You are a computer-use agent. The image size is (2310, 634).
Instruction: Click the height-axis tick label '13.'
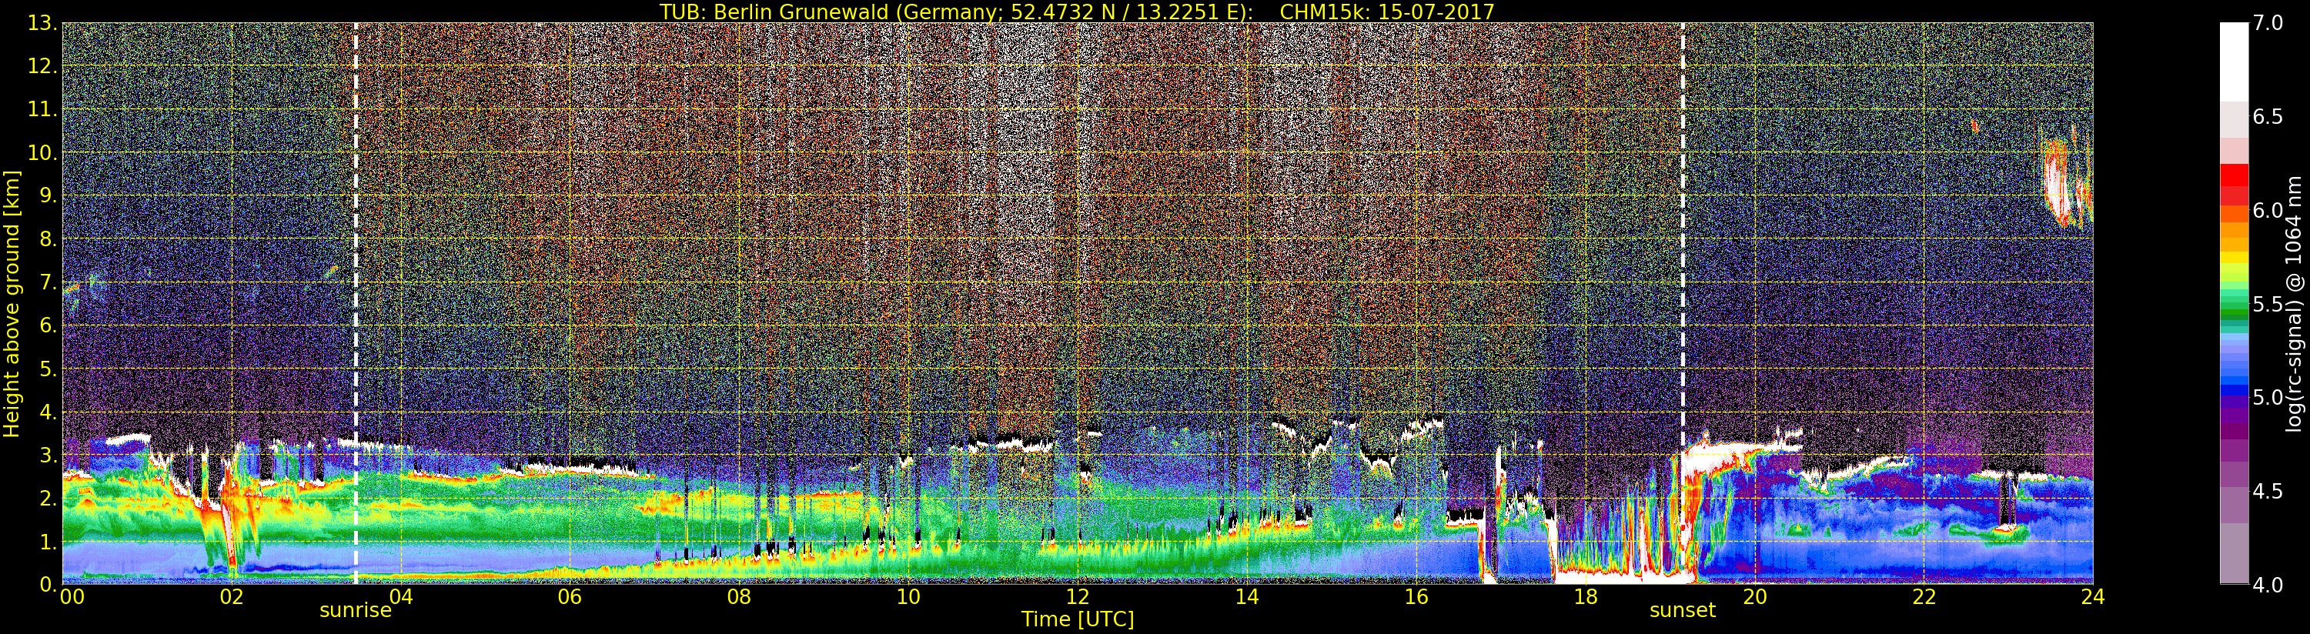tap(43, 23)
